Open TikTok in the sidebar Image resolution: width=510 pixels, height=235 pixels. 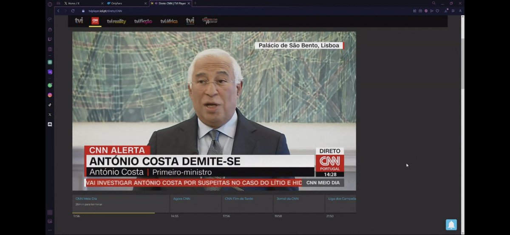coord(50,105)
